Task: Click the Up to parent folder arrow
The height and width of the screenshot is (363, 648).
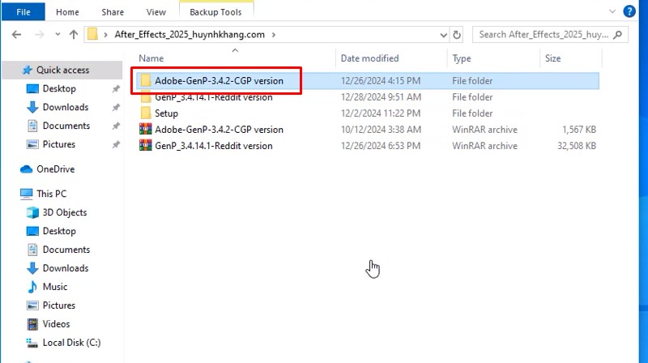Action: click(74, 35)
